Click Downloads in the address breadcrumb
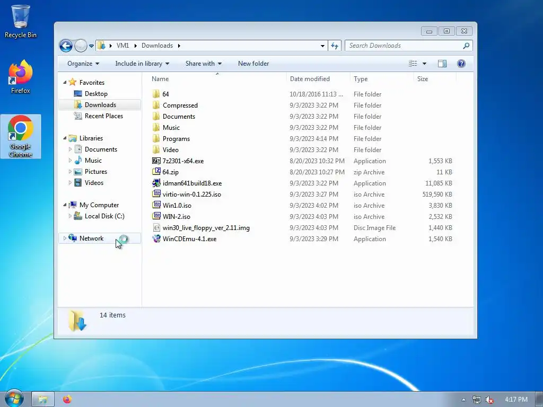 pos(157,46)
